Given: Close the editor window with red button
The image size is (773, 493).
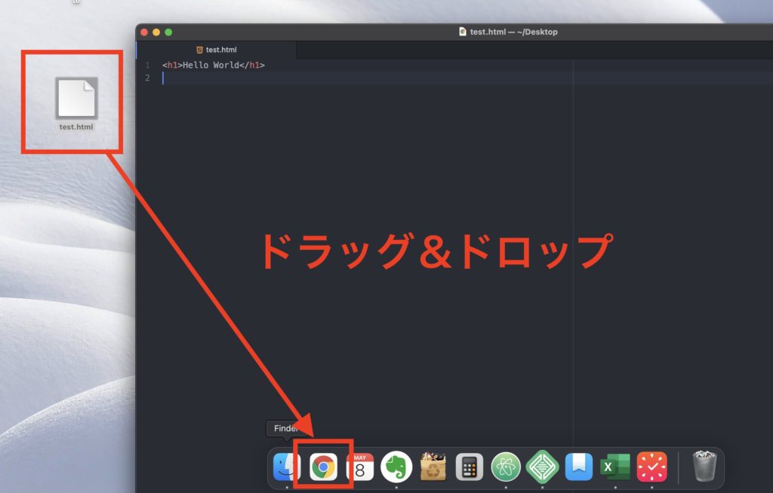Looking at the screenshot, I should pyautogui.click(x=144, y=32).
